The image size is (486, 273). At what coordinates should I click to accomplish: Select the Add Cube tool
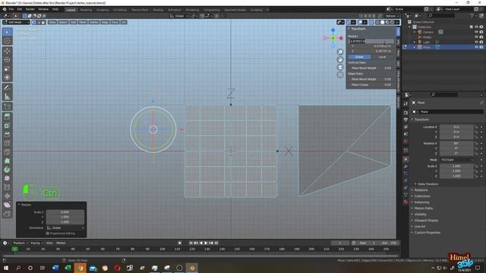pos(7,107)
